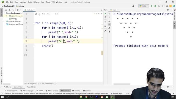Open the main run configuration dropdown
Viewport: 176px width, 99px height.
tap(144, 6)
